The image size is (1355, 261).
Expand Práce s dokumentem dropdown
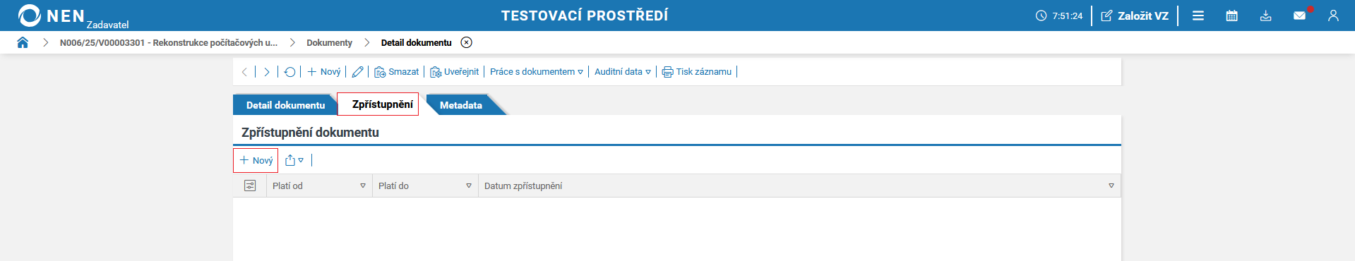(x=537, y=72)
